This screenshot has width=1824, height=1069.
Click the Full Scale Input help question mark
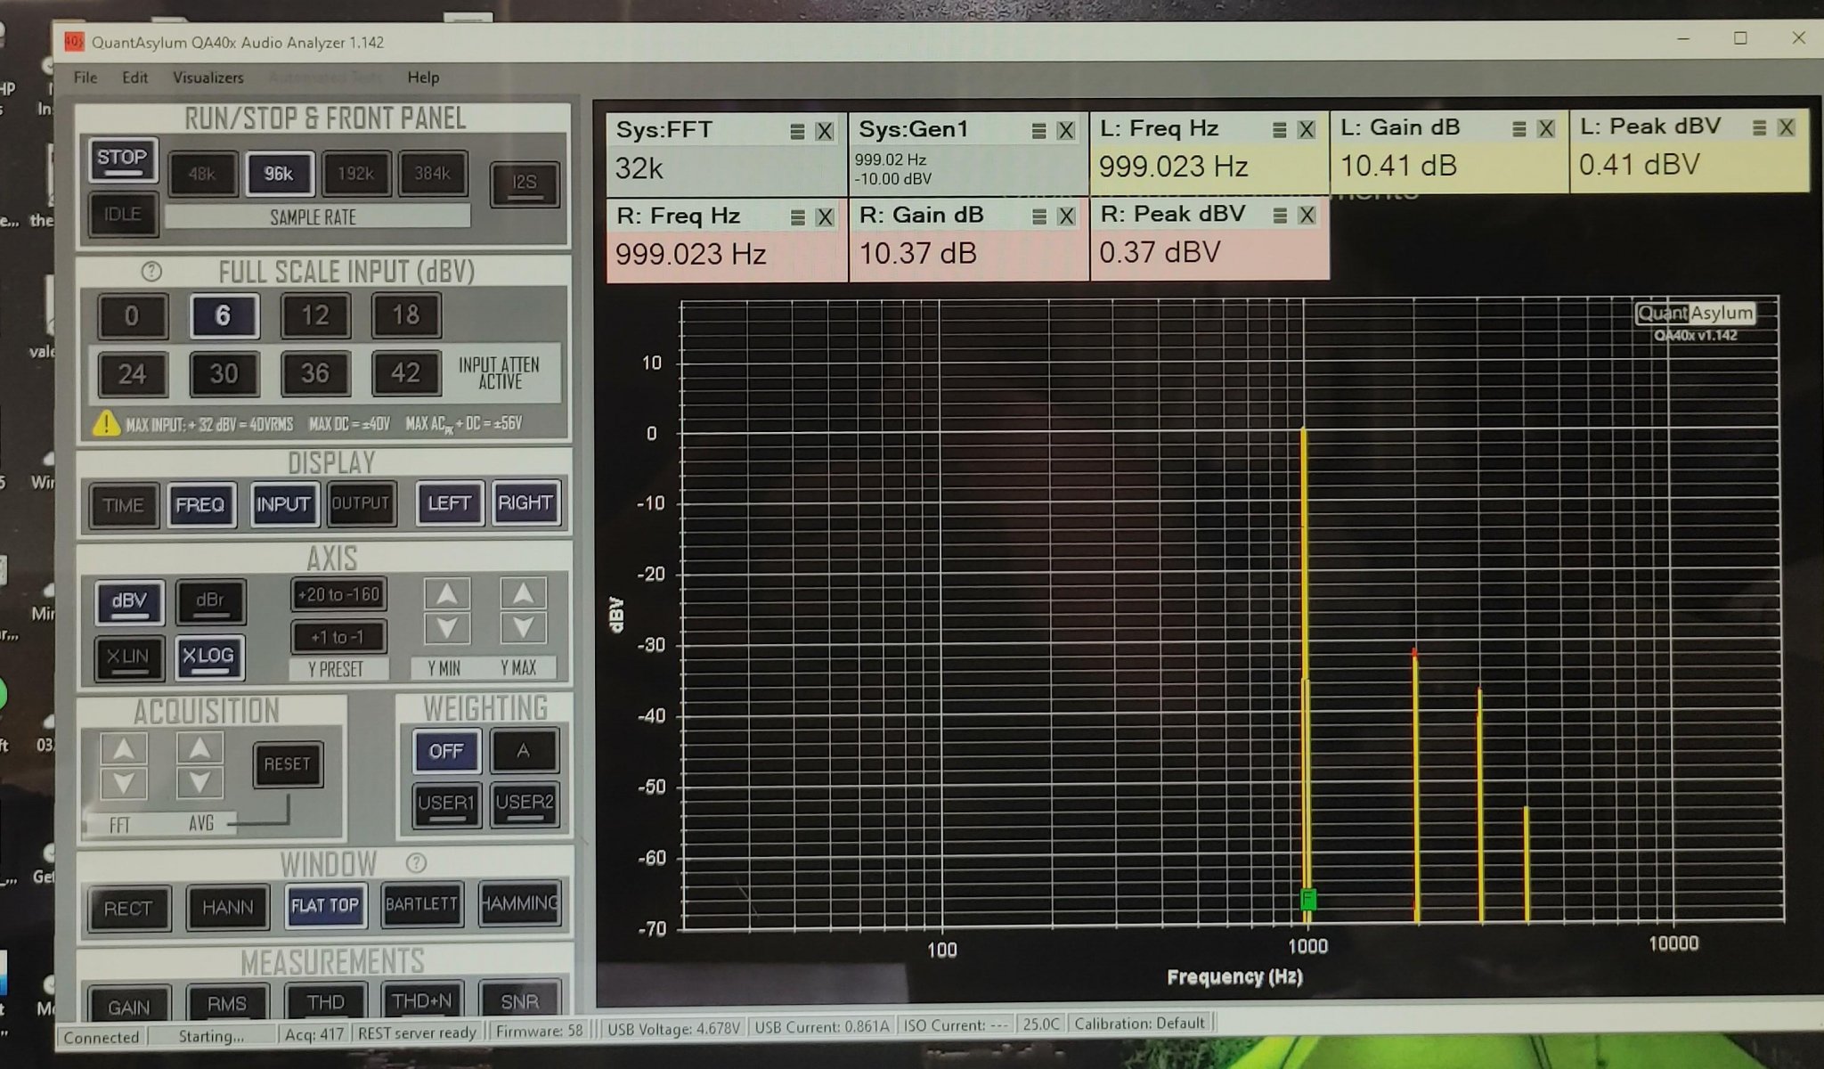point(151,272)
